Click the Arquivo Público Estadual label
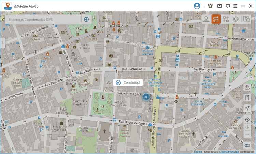 [x=71, y=80]
